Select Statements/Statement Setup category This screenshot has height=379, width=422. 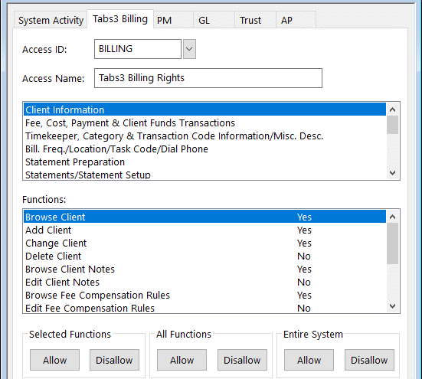(x=204, y=175)
